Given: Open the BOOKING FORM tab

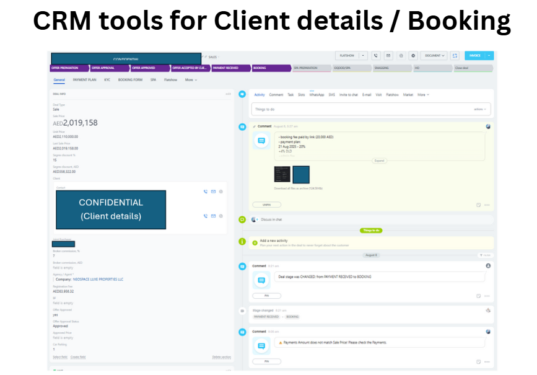Looking at the screenshot, I should 130,80.
